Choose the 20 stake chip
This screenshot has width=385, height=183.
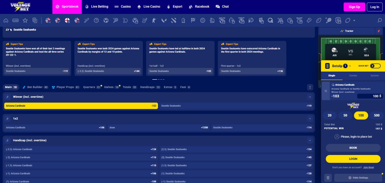point(330,115)
